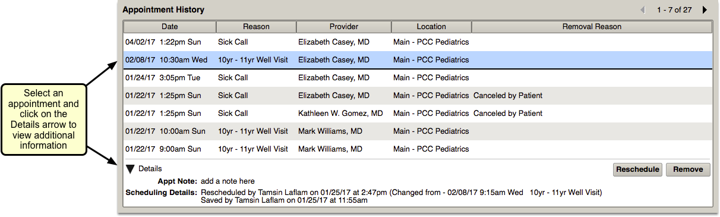The width and height of the screenshot is (720, 217).
Task: Sort by the Location column header
Action: [432, 27]
